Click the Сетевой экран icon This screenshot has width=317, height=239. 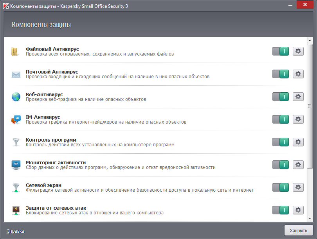coord(16,187)
